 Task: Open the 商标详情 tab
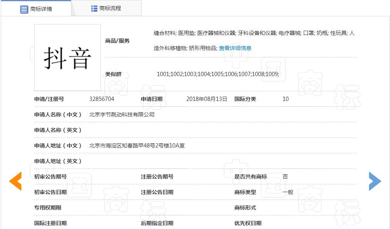(36, 9)
